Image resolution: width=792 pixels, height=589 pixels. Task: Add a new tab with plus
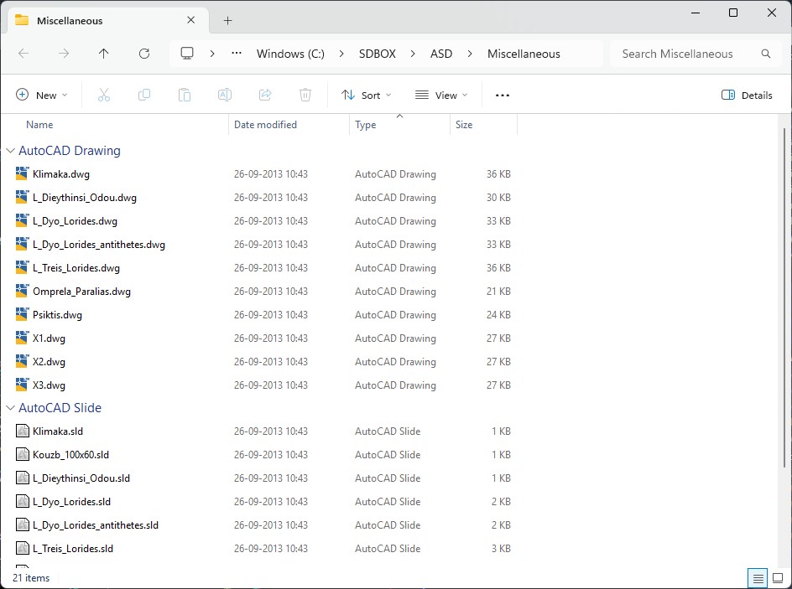pos(228,21)
